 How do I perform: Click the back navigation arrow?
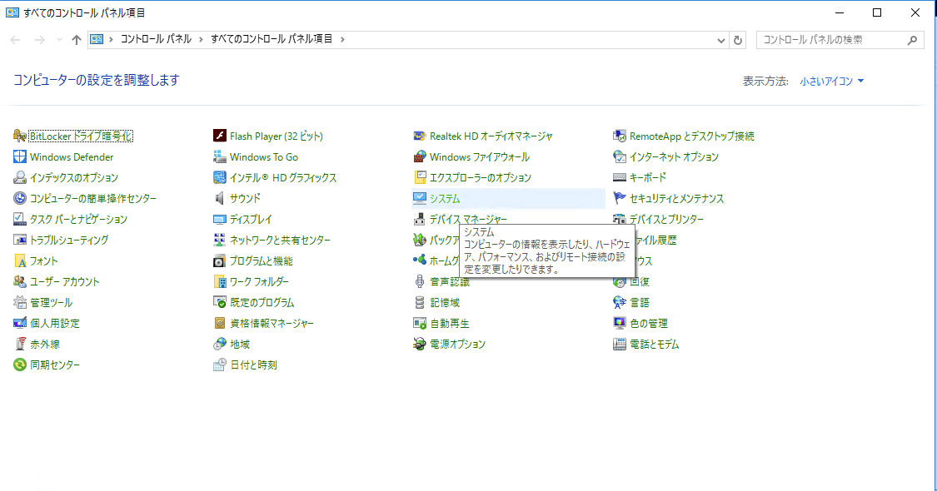[x=16, y=40]
